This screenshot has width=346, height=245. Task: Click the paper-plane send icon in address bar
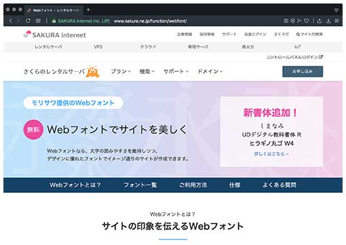click(299, 21)
